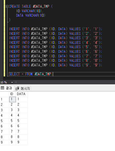Click the DATA cell in row 7

[22, 132]
